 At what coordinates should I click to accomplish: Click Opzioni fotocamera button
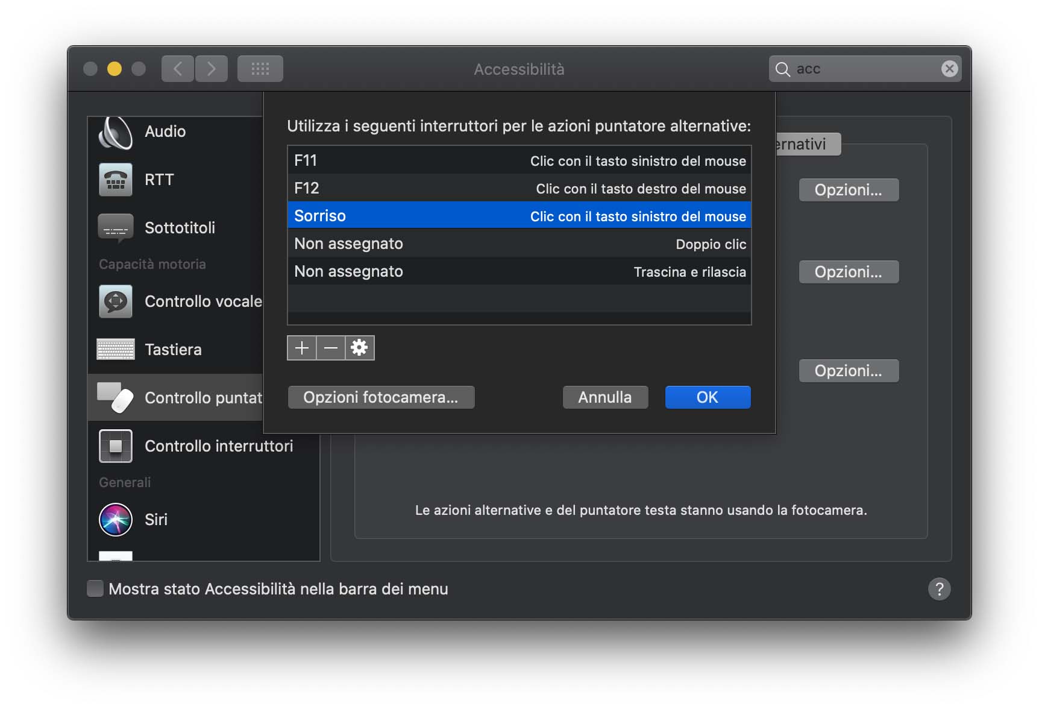pos(381,397)
